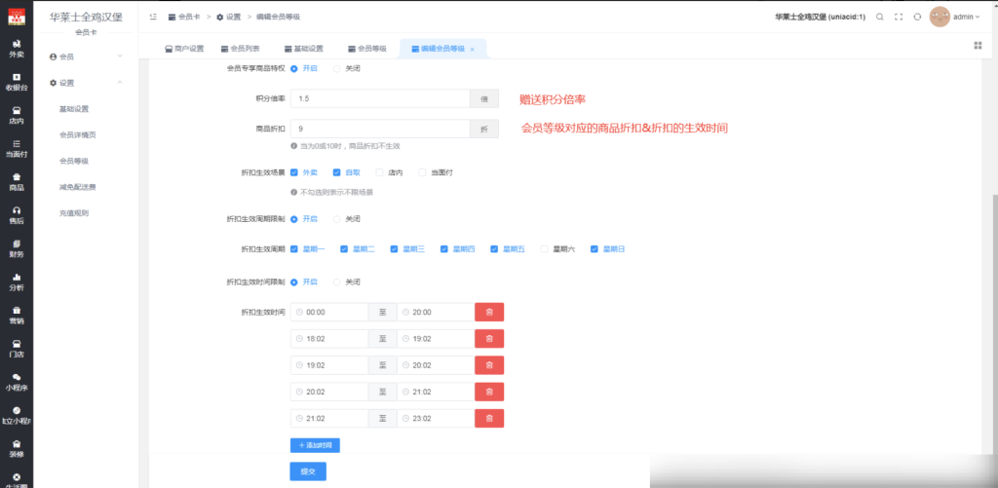Toggle 星期日 checkbox
Viewport: 998px width, 488px height.
pyautogui.click(x=595, y=249)
